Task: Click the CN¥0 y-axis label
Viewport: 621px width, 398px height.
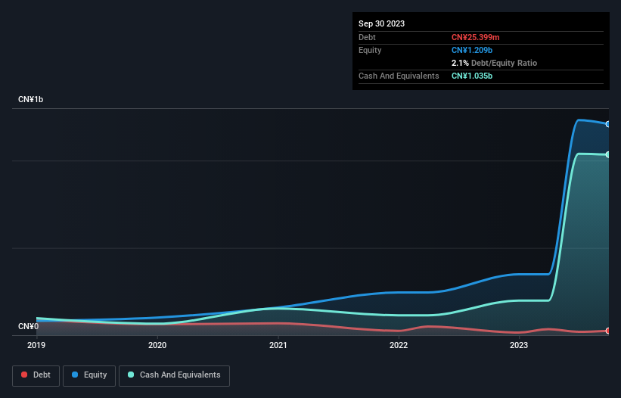Action: pos(28,326)
